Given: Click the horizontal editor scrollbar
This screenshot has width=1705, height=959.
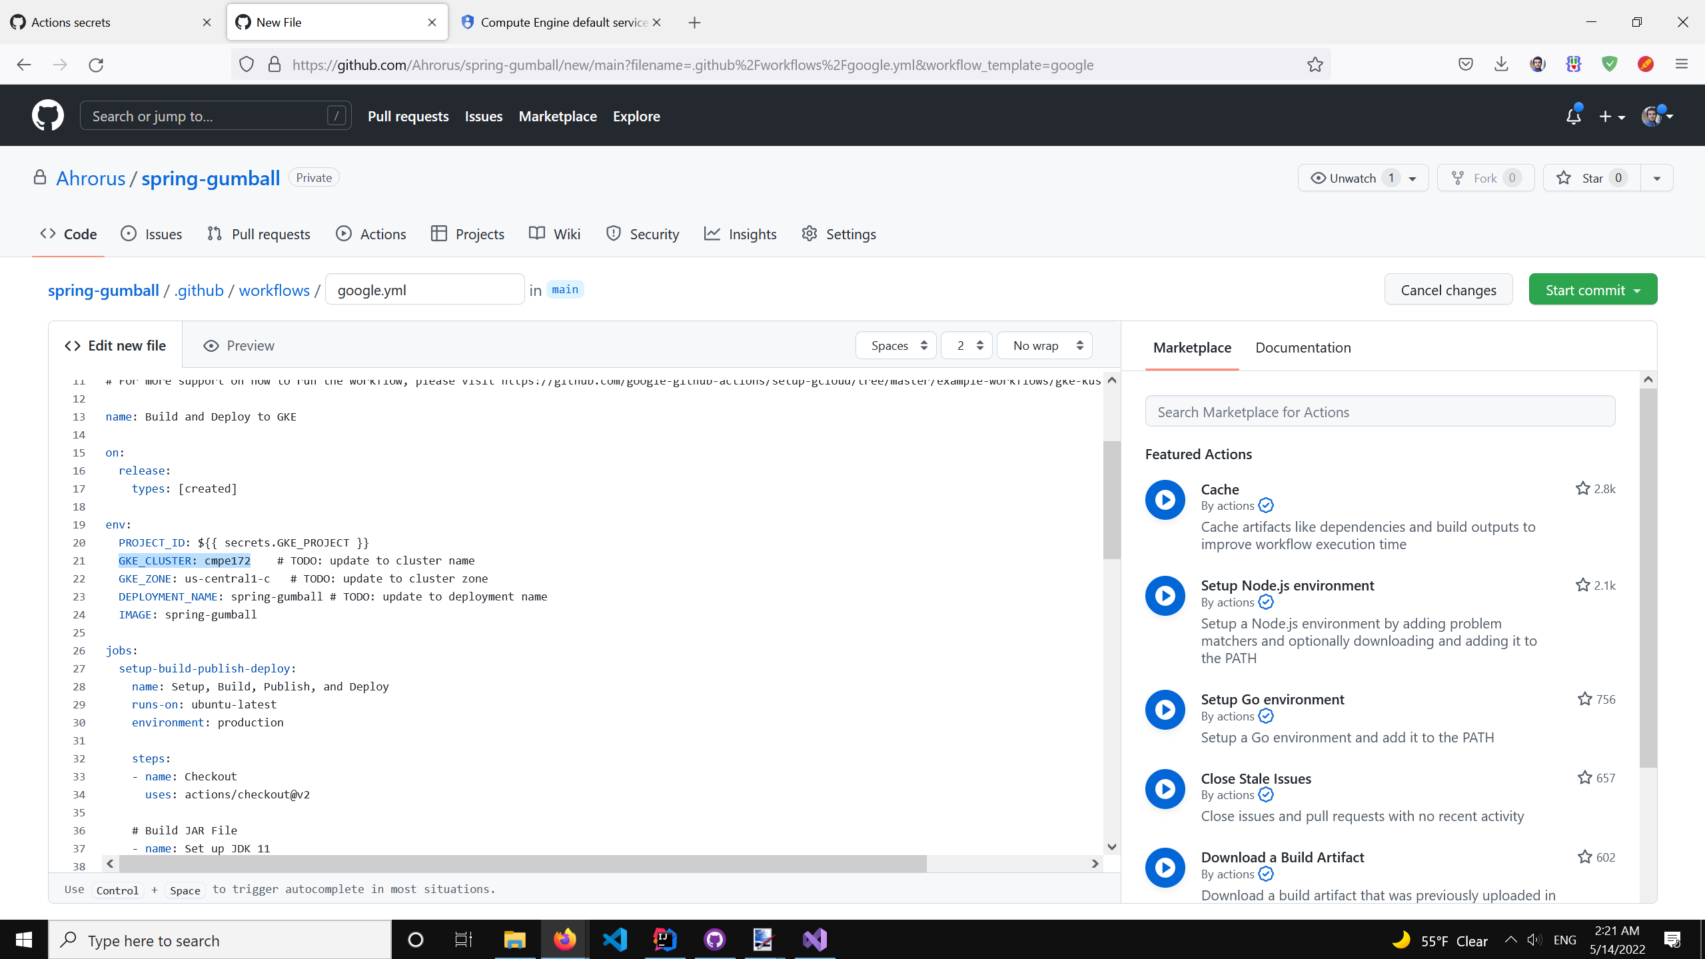Looking at the screenshot, I should point(520,864).
